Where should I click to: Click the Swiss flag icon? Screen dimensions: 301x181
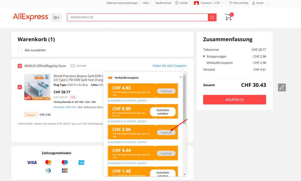(x=196, y=3)
